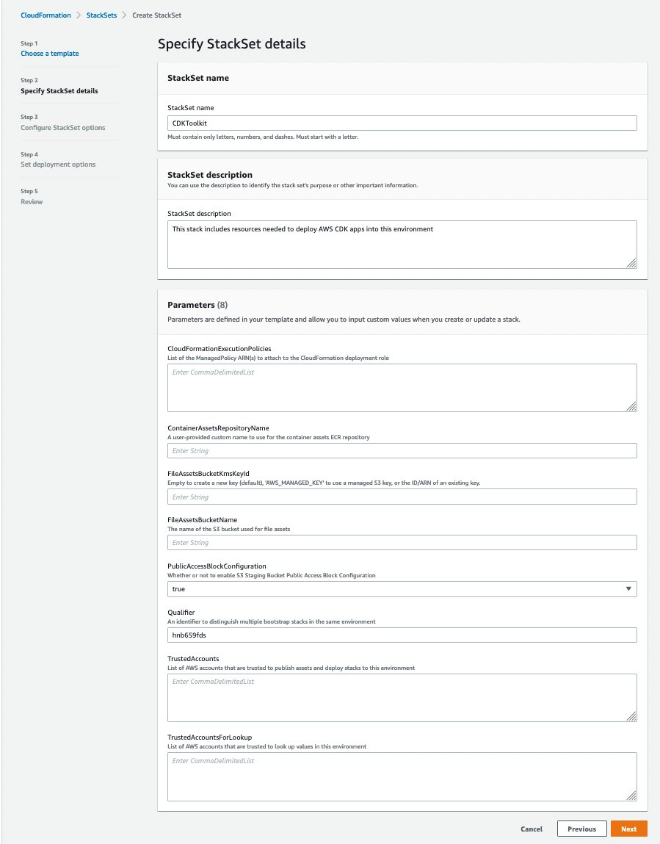
Task: Click the FileAssetsBucketName input field
Action: 402,542
